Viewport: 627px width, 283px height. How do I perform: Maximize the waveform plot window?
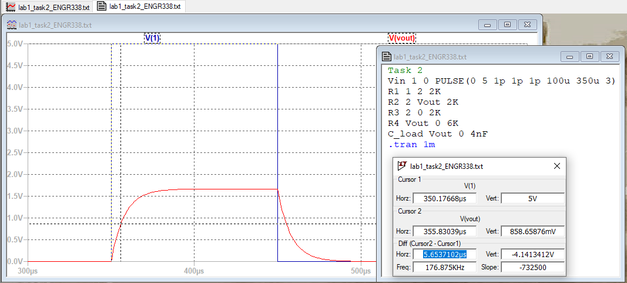pyautogui.click(x=508, y=25)
